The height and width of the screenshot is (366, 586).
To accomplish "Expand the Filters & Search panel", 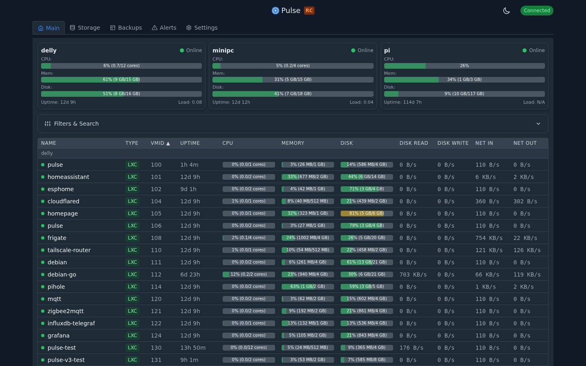I will click(x=293, y=124).
